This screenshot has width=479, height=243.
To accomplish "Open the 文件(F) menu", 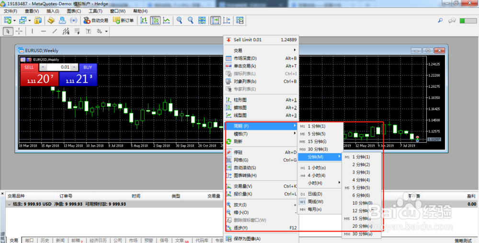I will (11, 11).
